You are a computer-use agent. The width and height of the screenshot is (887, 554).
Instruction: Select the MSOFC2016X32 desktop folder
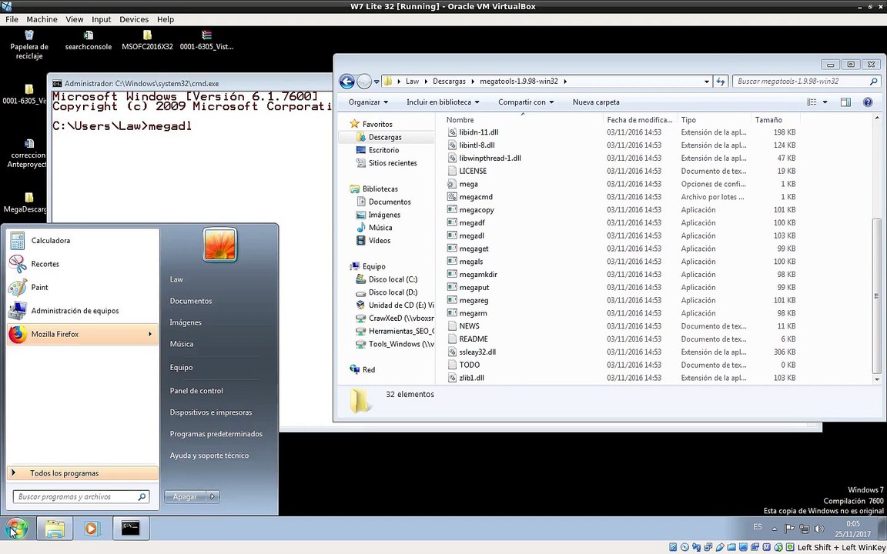coord(147,41)
